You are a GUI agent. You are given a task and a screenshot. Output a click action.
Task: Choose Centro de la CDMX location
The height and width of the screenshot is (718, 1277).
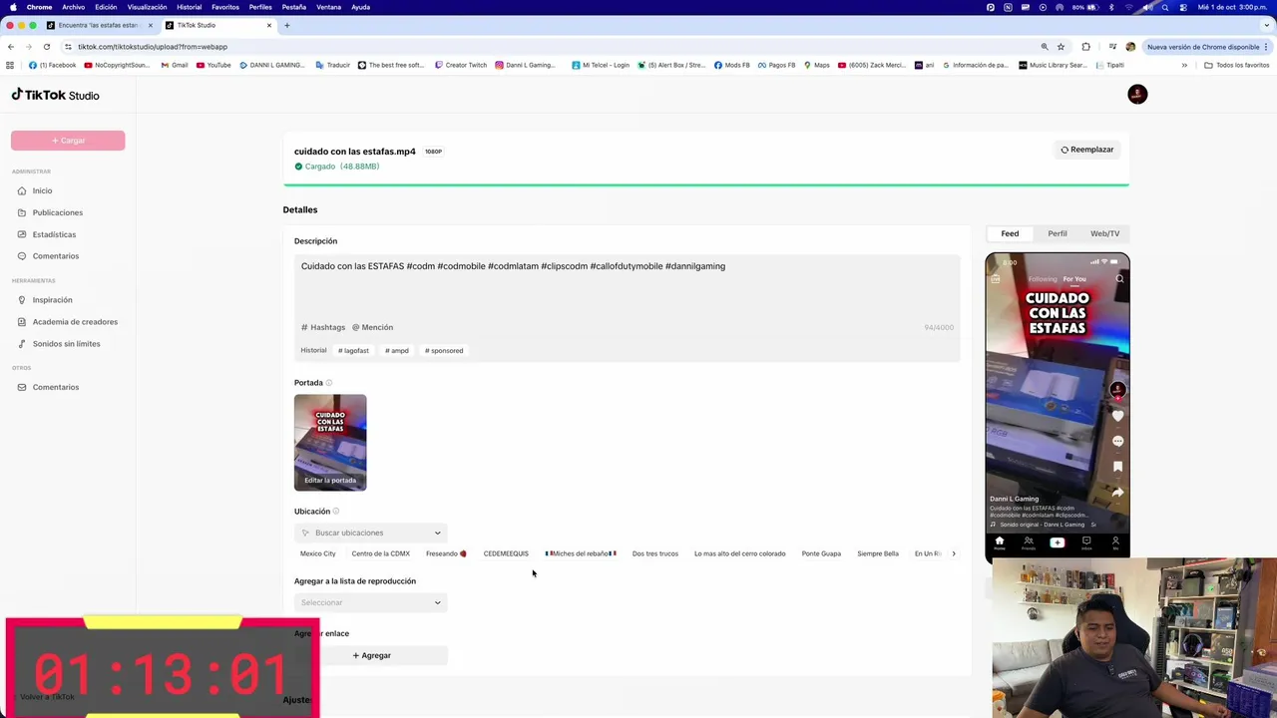click(x=380, y=553)
